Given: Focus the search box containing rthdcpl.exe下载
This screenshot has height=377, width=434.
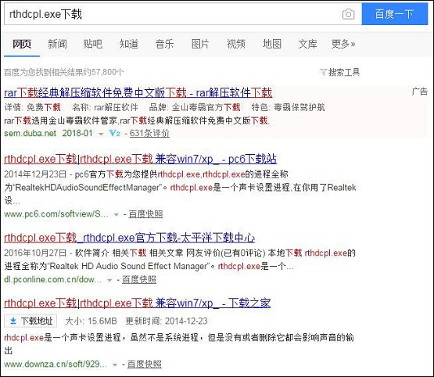Looking at the screenshot, I should pyautogui.click(x=183, y=14).
